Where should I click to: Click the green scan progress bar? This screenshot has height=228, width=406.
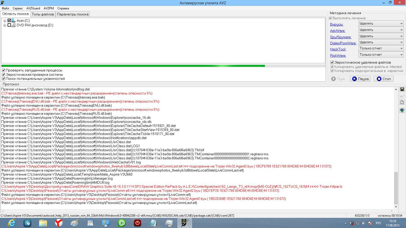pos(163,66)
